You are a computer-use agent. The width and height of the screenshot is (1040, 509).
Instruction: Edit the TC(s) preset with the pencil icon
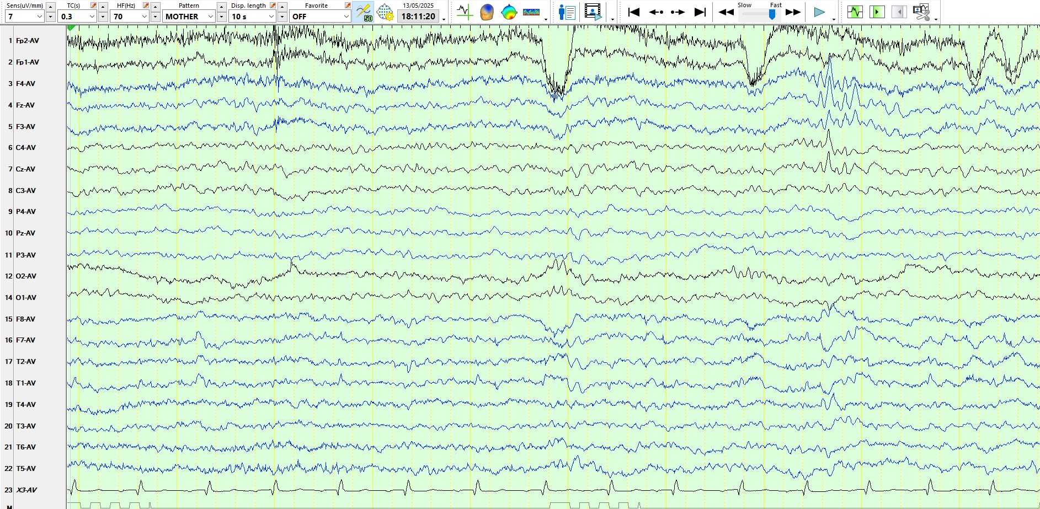click(93, 5)
